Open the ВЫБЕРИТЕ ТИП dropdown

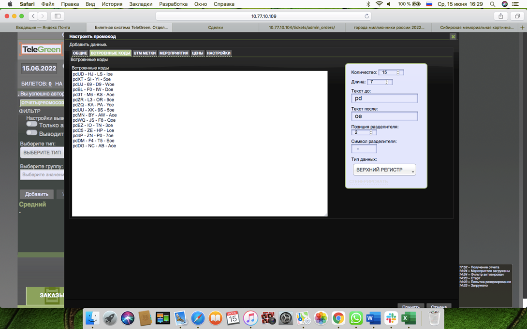coord(42,153)
